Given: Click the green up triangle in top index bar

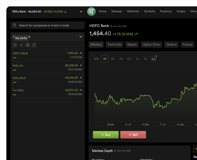Looking at the screenshot, I should (x=65, y=12).
